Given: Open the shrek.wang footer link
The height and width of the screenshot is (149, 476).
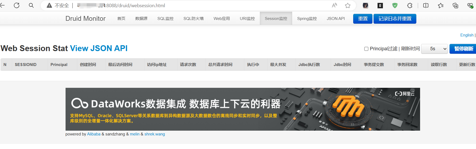Looking at the screenshot, I should (155, 134).
